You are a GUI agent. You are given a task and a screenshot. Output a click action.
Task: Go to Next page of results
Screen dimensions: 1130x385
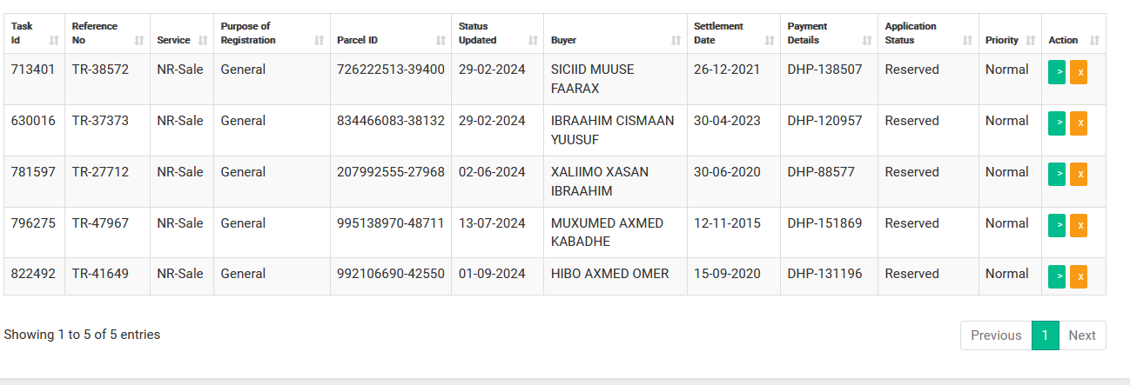point(1082,335)
